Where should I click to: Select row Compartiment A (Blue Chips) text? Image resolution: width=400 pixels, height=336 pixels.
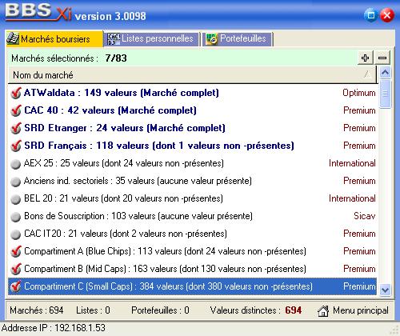(x=165, y=251)
